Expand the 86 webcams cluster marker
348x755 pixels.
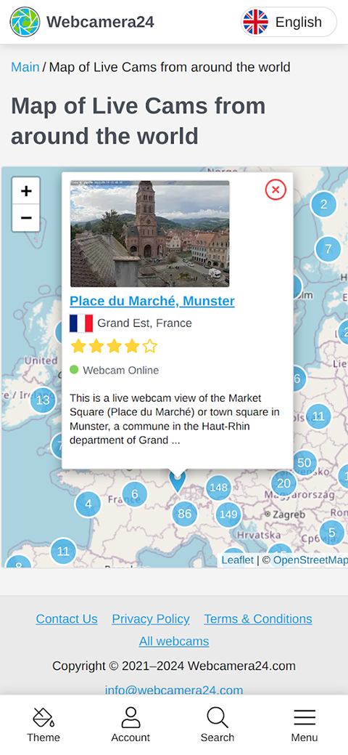(185, 514)
